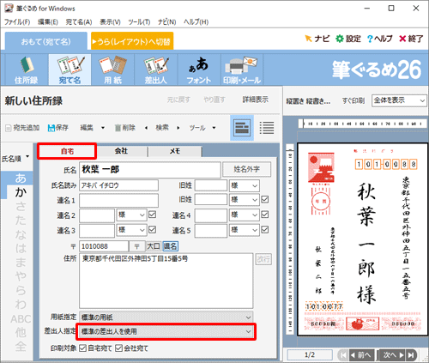Viewport: 429px width, 363px height.
Task: Go to 前へ previous page
Action: pyautogui.click(x=362, y=355)
